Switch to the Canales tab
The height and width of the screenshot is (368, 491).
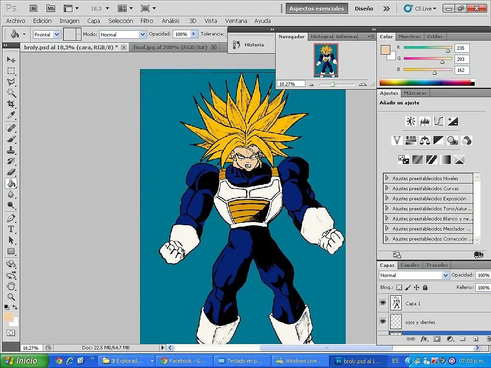tap(409, 265)
